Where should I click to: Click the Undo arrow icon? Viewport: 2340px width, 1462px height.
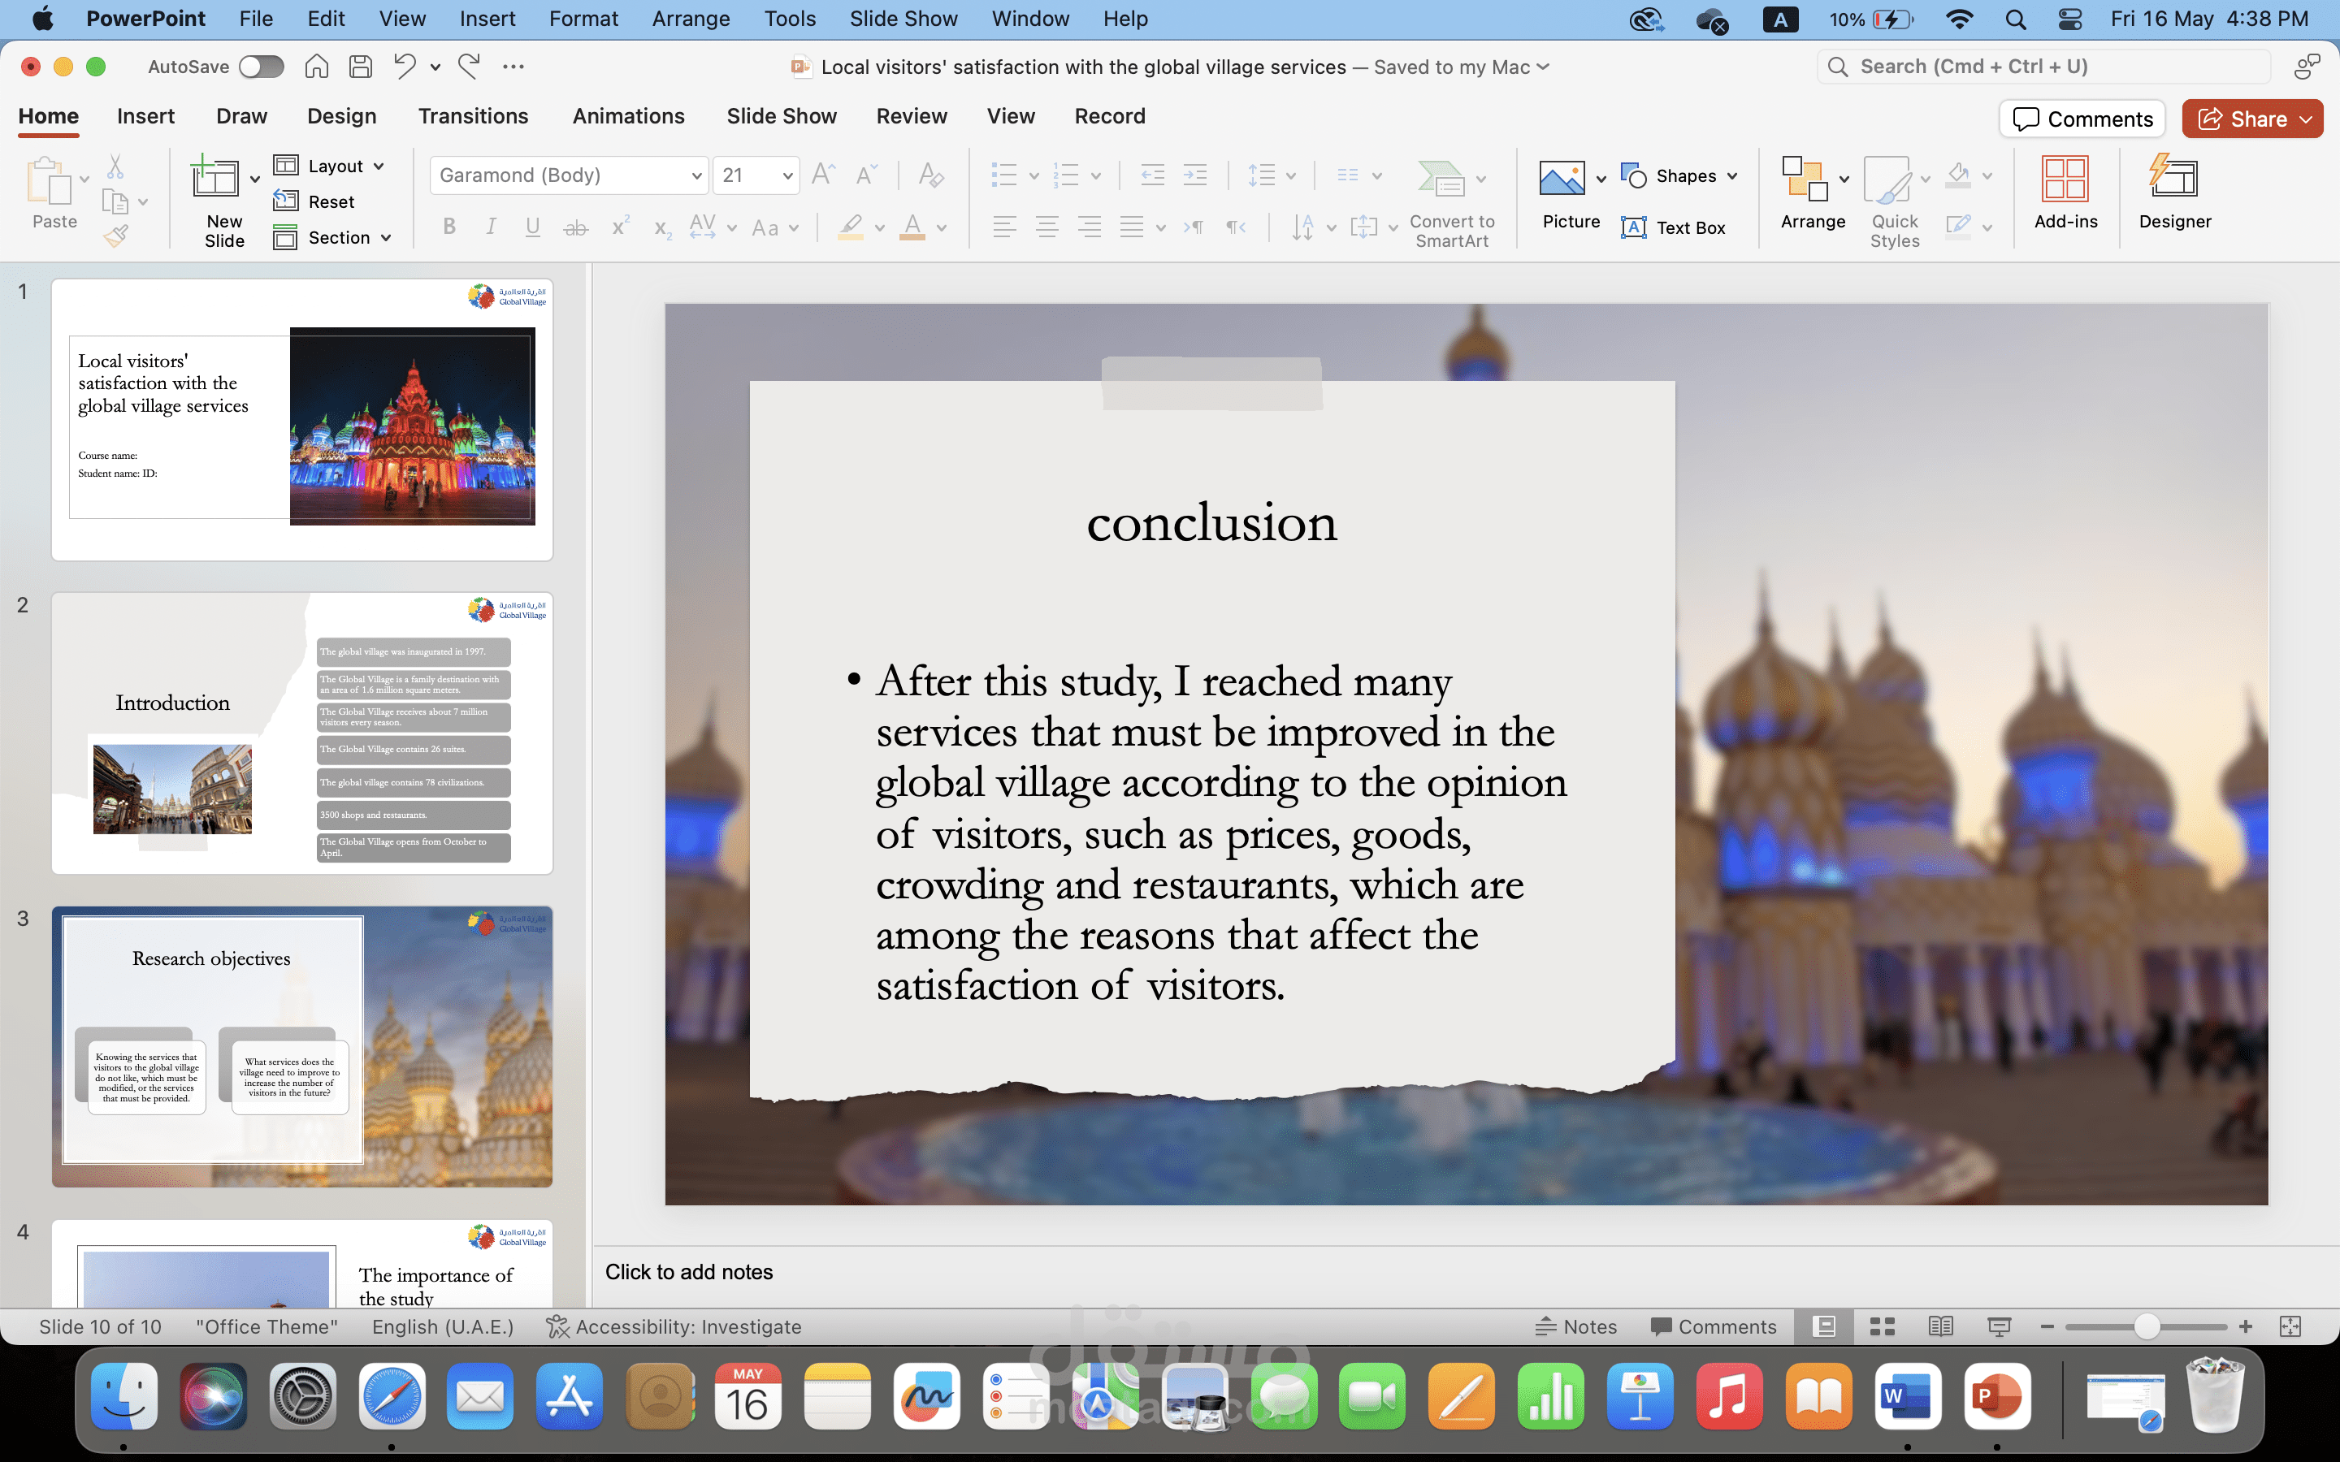point(405,67)
